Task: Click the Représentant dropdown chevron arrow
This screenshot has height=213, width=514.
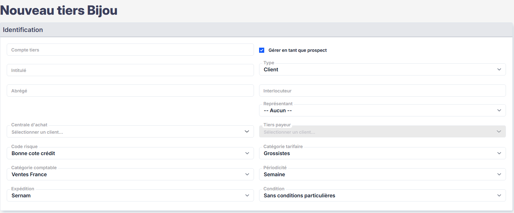Action: click(x=499, y=110)
